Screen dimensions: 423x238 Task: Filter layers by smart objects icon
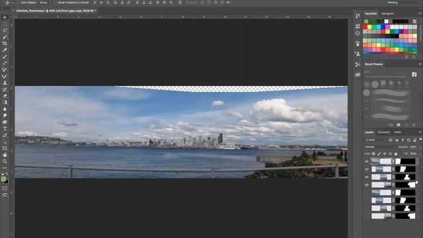[414, 139]
